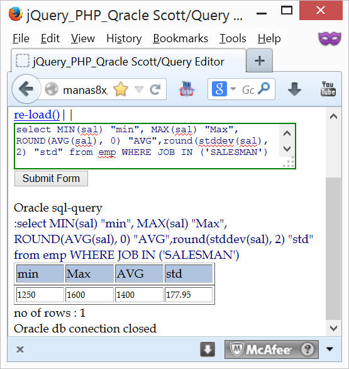349x369 pixels.
Task: Click the page vertical scrollbar thumb
Action: 333,249
